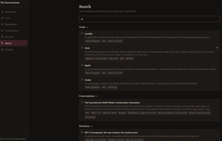Click #AI tag under Codex

click(104, 87)
